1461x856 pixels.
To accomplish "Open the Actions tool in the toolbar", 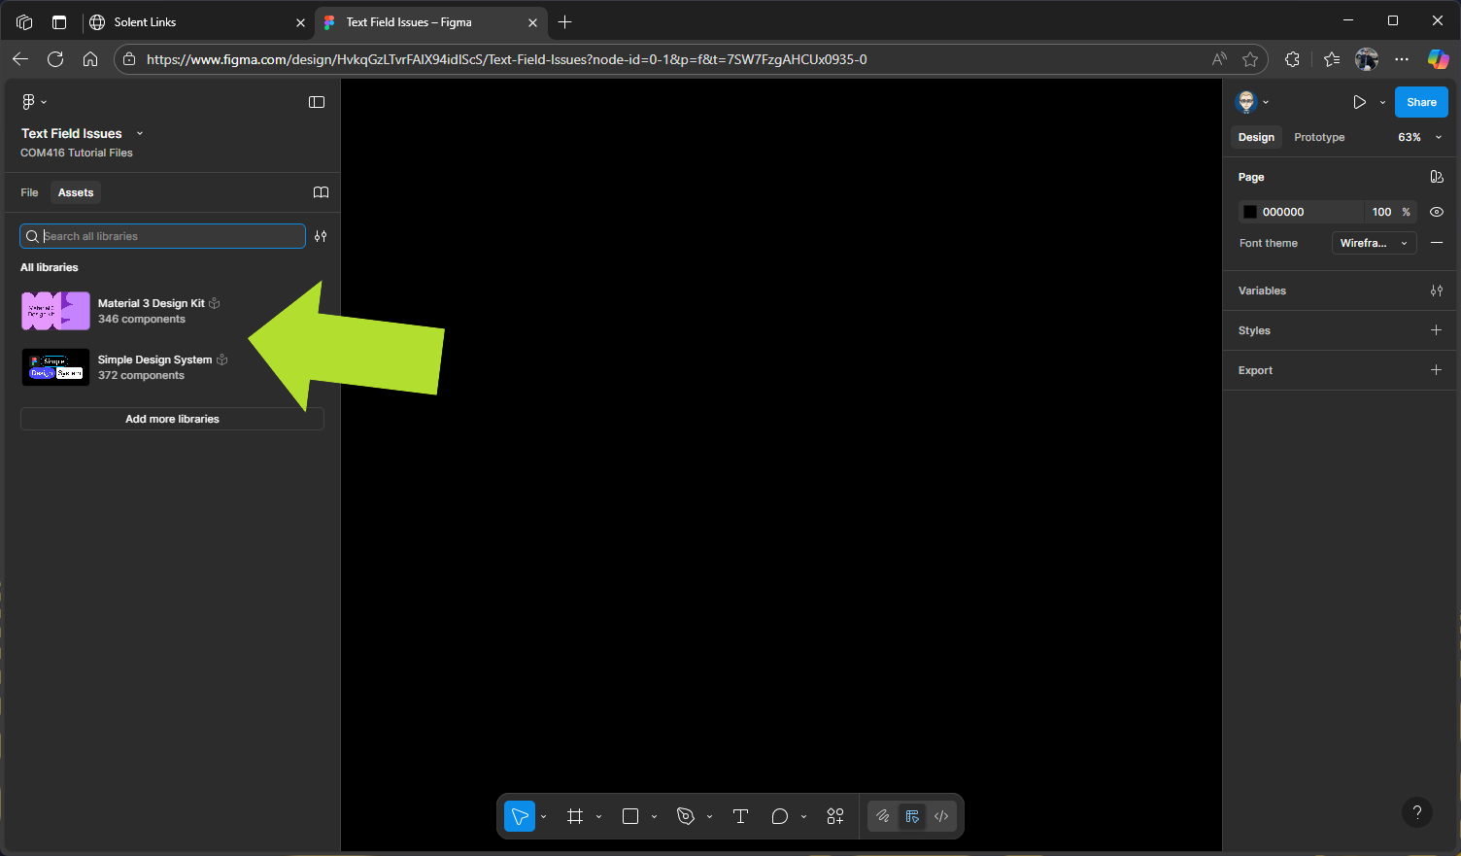I will pos(835,816).
